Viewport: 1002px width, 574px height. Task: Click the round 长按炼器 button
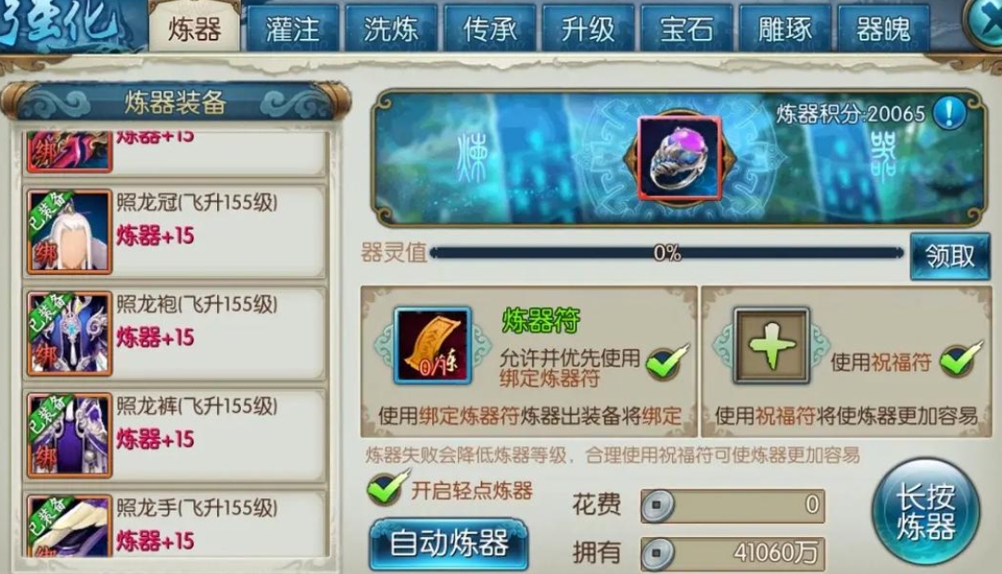[x=925, y=511]
